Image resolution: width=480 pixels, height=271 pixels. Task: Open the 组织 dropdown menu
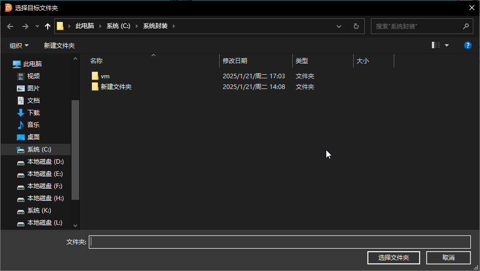point(19,46)
